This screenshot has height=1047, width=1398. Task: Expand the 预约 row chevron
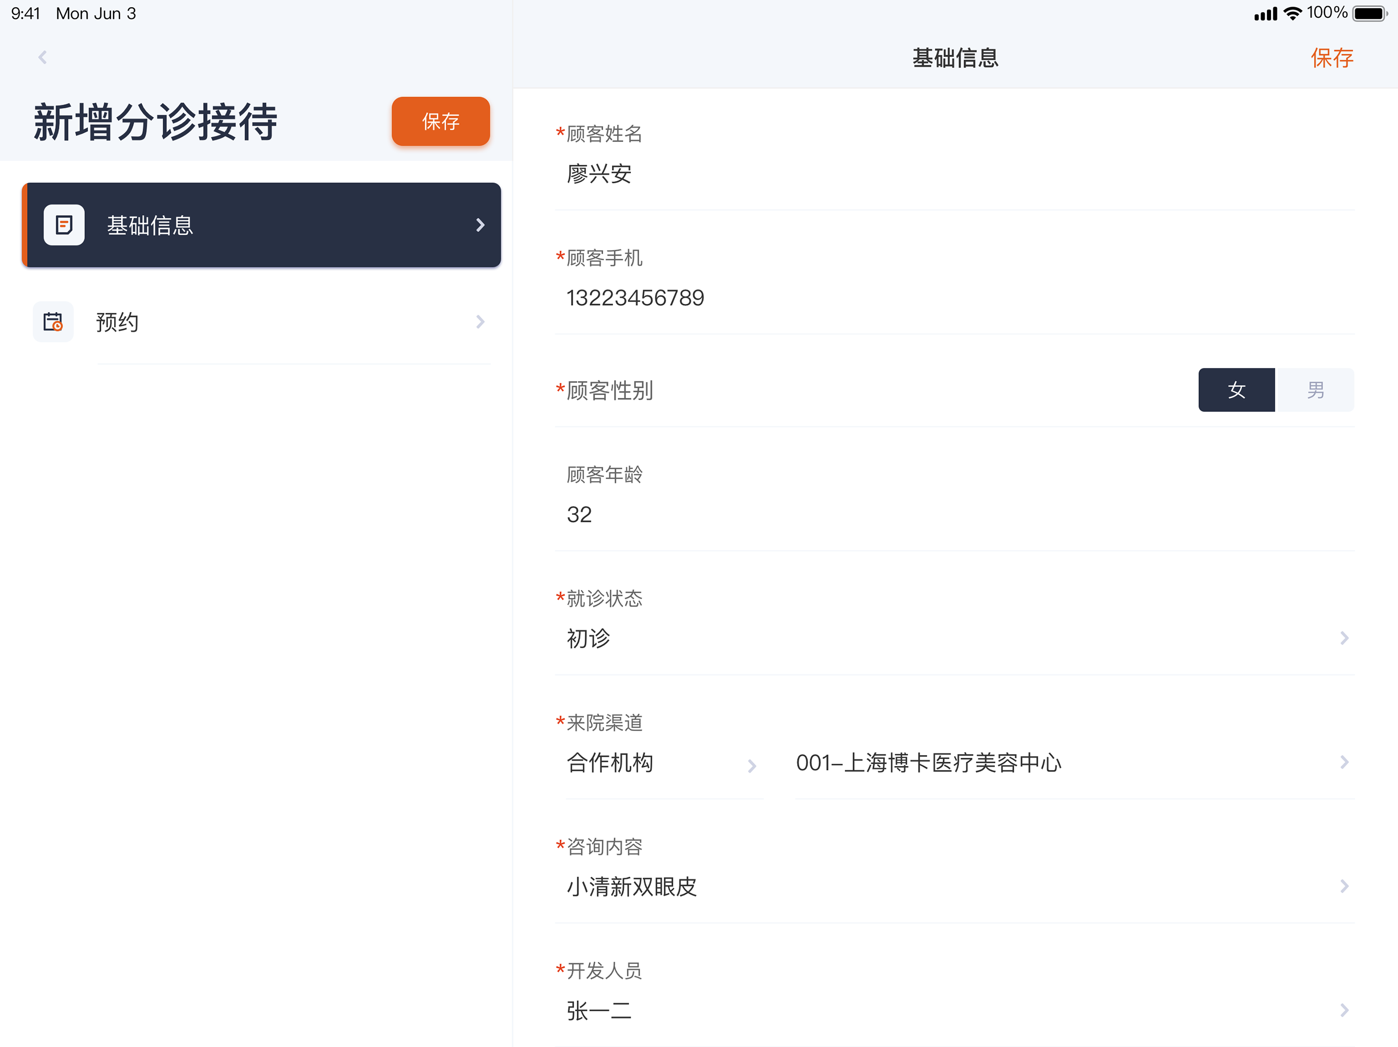(x=480, y=322)
